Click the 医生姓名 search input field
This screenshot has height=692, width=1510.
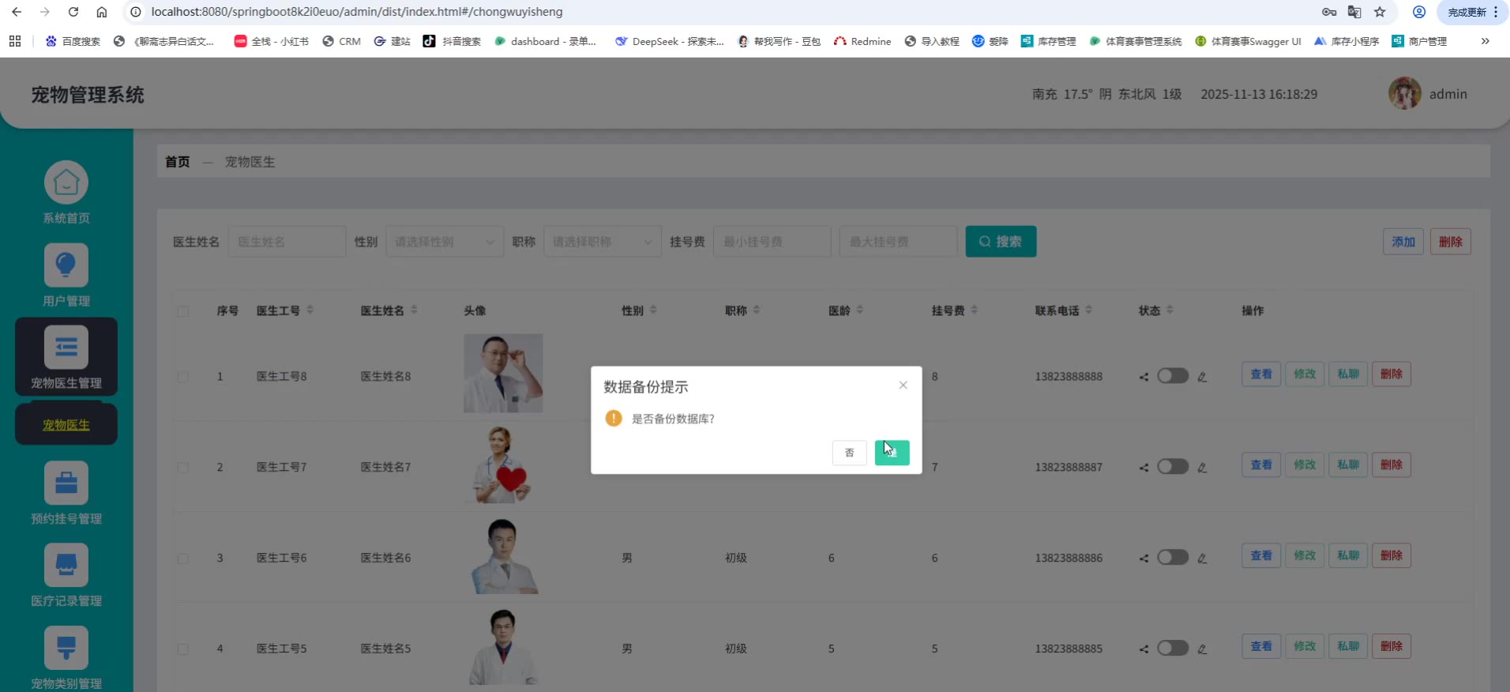(287, 242)
